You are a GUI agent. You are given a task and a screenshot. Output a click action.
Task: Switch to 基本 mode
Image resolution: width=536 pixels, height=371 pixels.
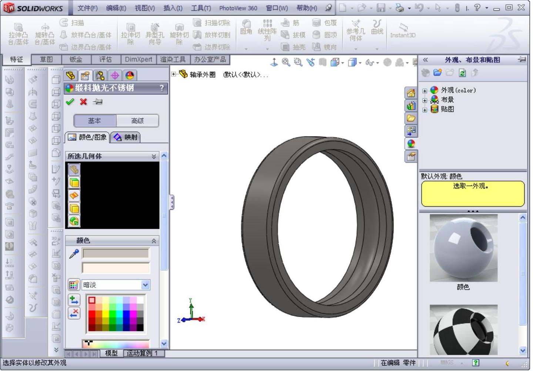tap(95, 121)
